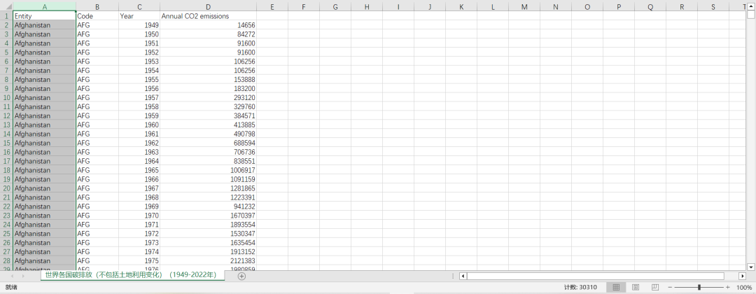Click the Year header cell
Image resolution: width=756 pixels, height=294 pixels.
[139, 16]
